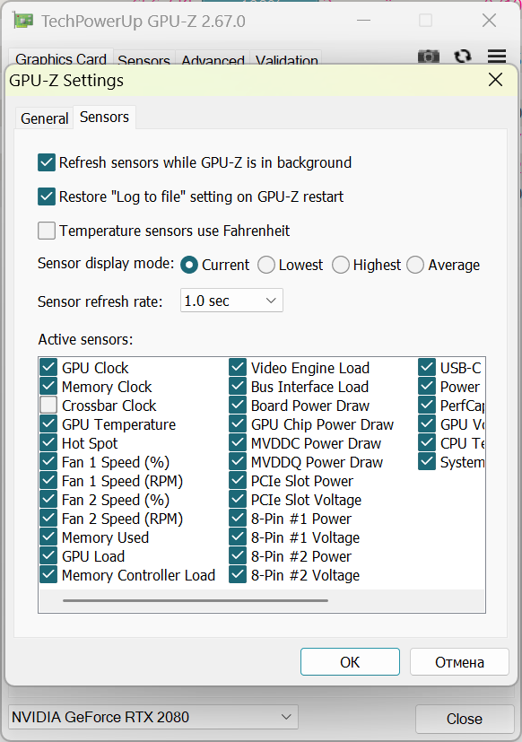Uncheck the Bus Interface Load sensor

[x=238, y=386]
